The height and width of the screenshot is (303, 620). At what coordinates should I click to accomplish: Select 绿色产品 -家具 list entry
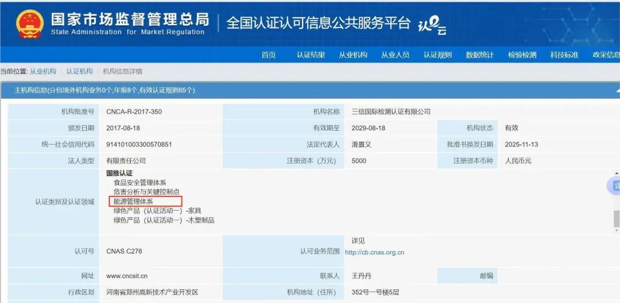[x=157, y=211]
